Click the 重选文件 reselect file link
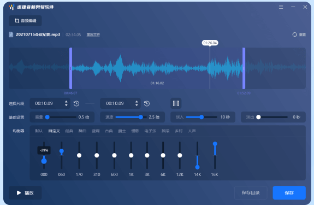Screen dimensions: 314x205 pos(93,34)
